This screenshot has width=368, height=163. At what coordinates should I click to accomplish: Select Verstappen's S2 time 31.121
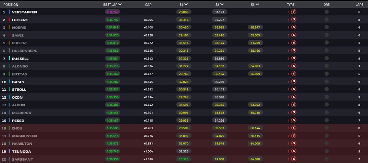pyautogui.click(x=220, y=12)
